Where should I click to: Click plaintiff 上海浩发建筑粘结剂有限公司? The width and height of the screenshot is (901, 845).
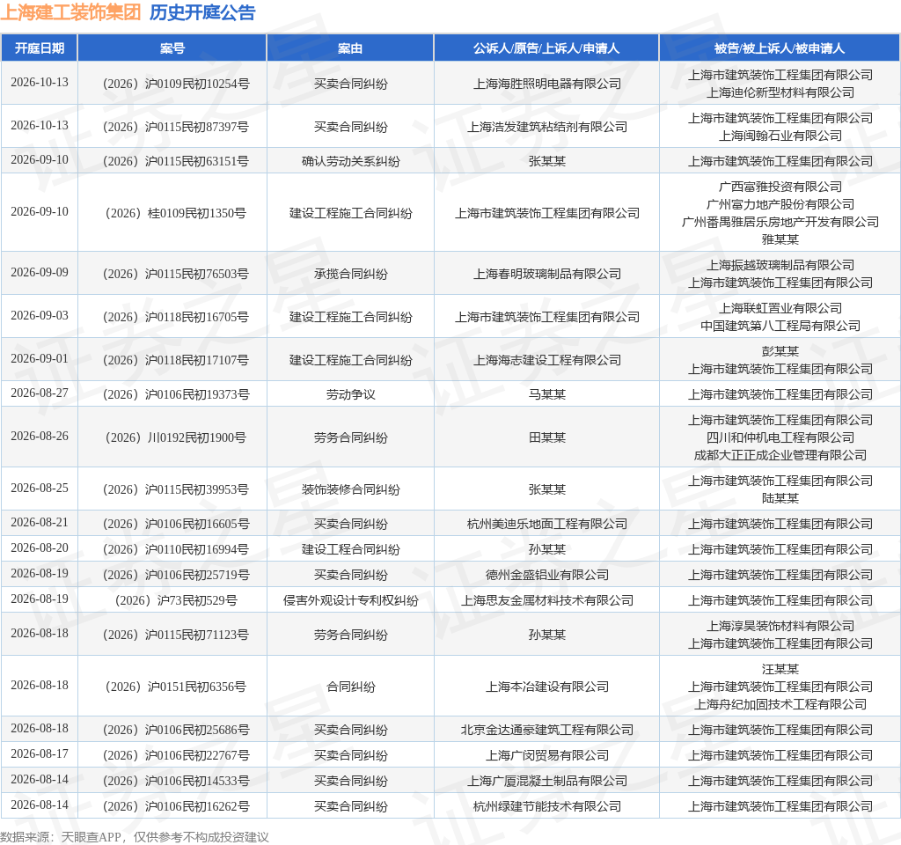(x=547, y=127)
